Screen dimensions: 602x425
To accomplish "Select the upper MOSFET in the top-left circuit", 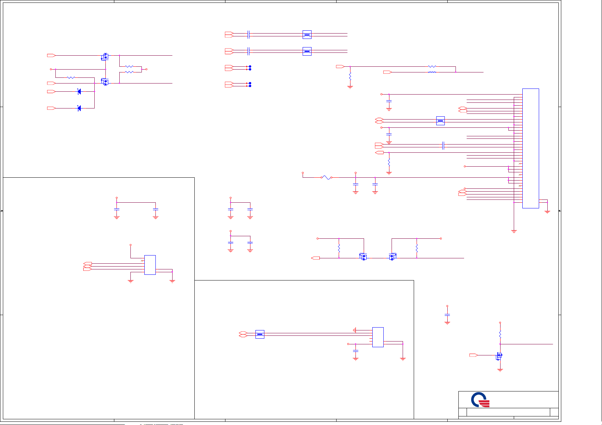I will pos(105,56).
